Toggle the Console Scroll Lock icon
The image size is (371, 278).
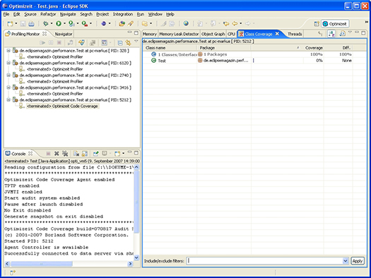[x=85, y=154]
